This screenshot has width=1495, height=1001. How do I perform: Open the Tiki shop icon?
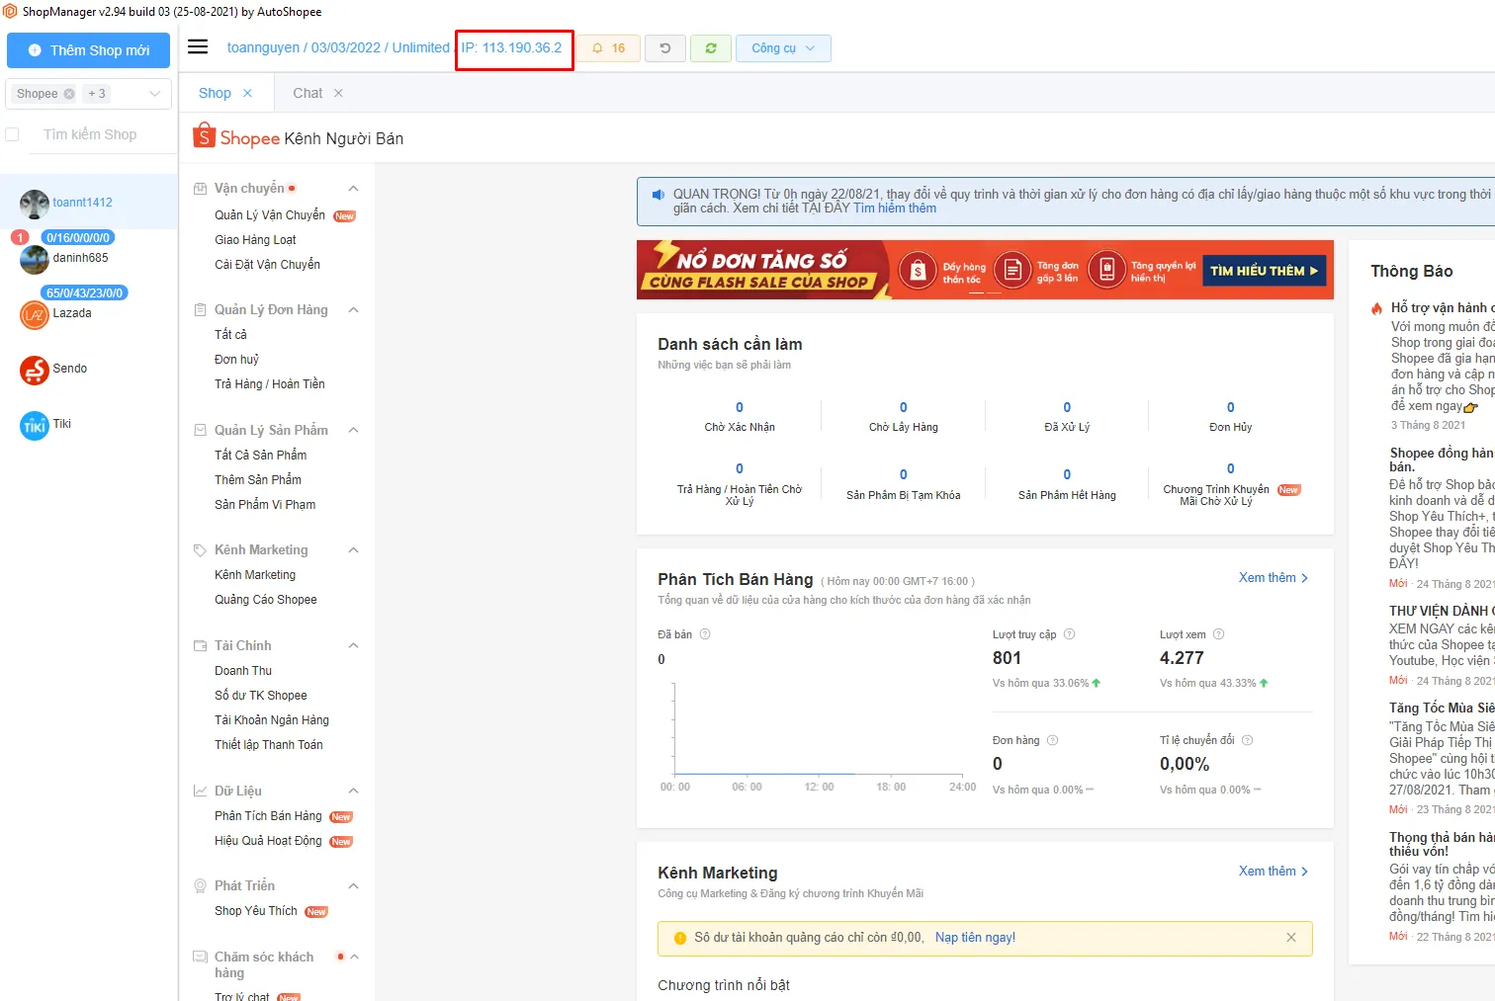[x=35, y=425]
